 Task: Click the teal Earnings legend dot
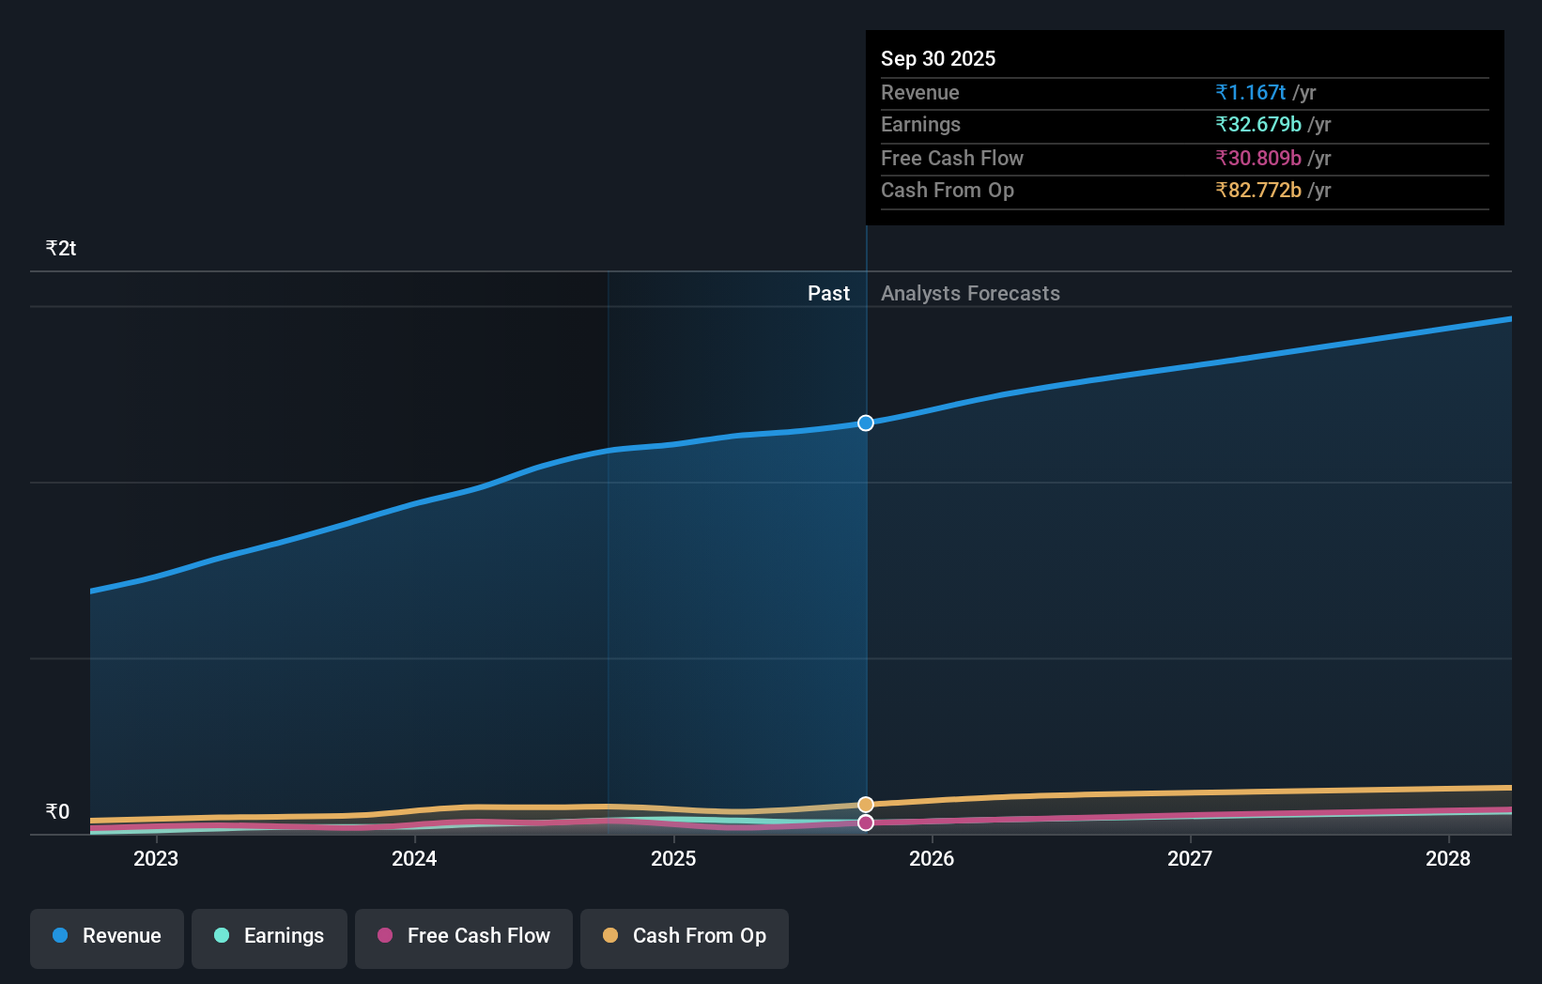(220, 936)
